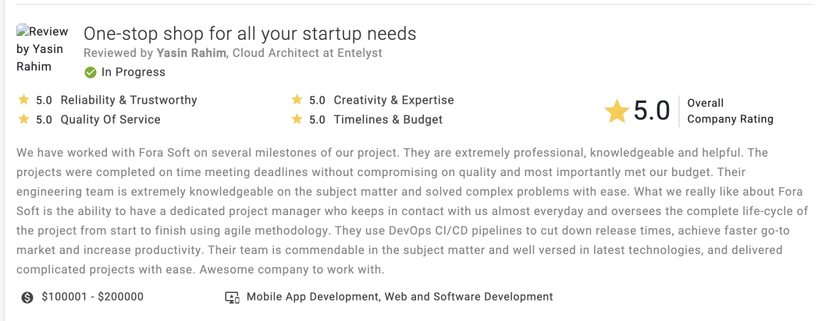Select the Quality Of Service rating label

point(111,119)
